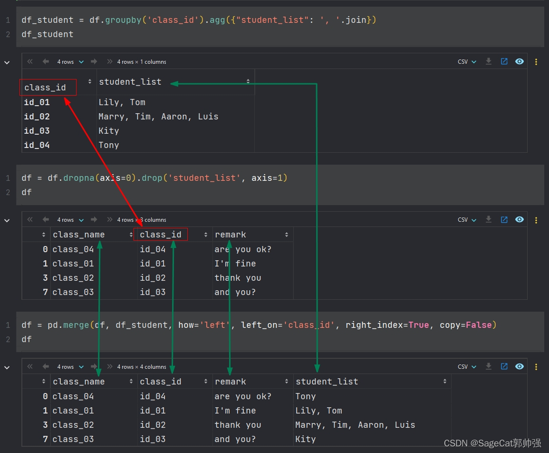The height and width of the screenshot is (453, 549).
Task: Download the df_student output table data
Action: (x=489, y=62)
